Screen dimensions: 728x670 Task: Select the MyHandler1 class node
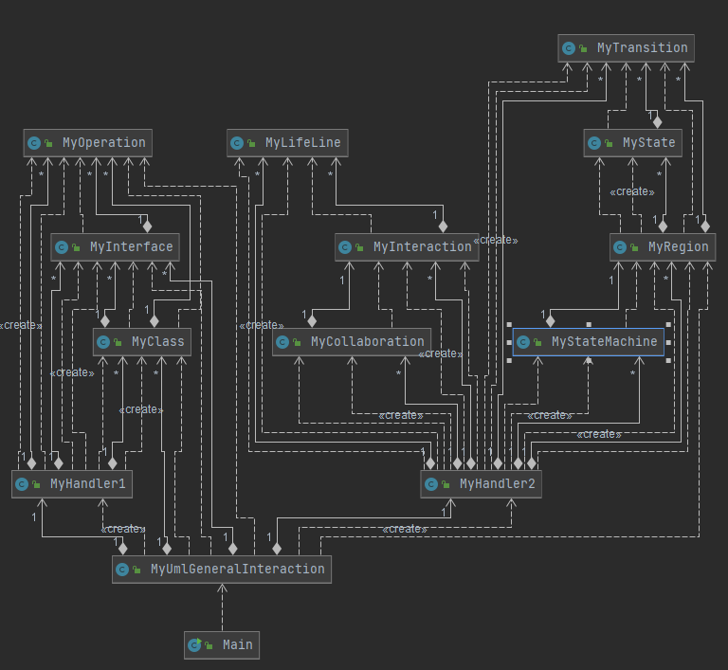point(72,484)
